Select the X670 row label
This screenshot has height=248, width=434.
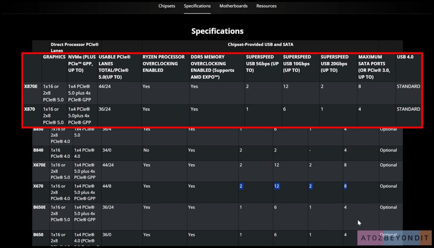click(38, 186)
